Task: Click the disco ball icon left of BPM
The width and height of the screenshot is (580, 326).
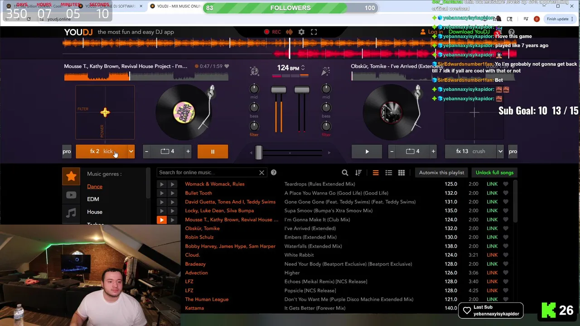Action: pos(255,71)
